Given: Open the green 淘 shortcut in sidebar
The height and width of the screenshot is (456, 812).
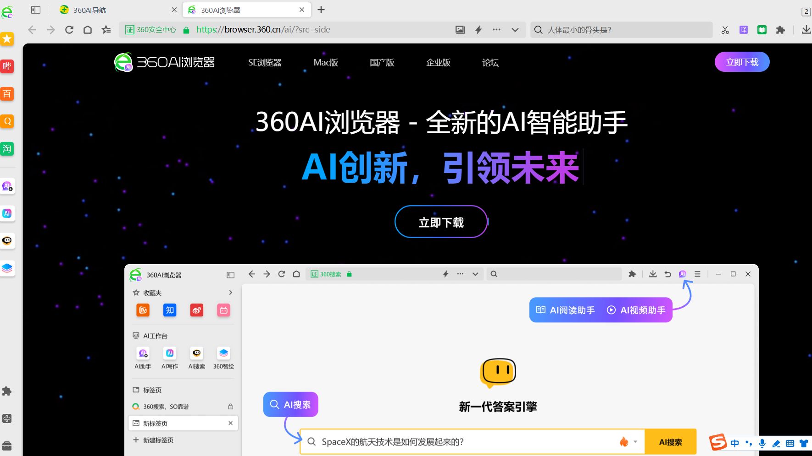Looking at the screenshot, I should [x=7, y=148].
